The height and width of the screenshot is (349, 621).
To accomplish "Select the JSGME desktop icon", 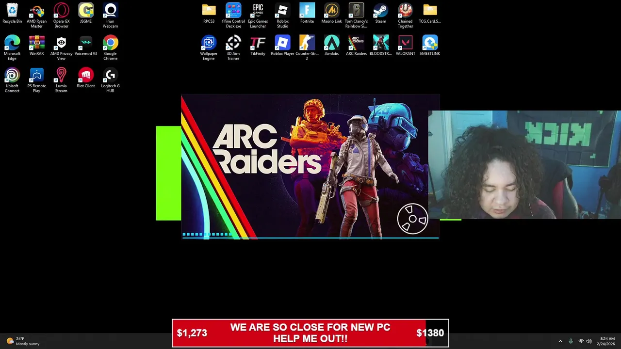I will click(x=86, y=14).
